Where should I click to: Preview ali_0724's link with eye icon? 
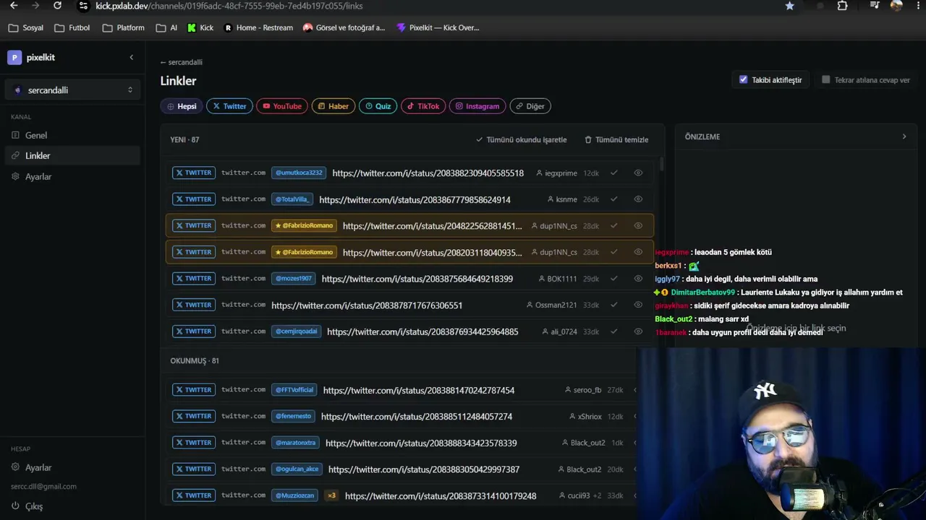(x=638, y=331)
